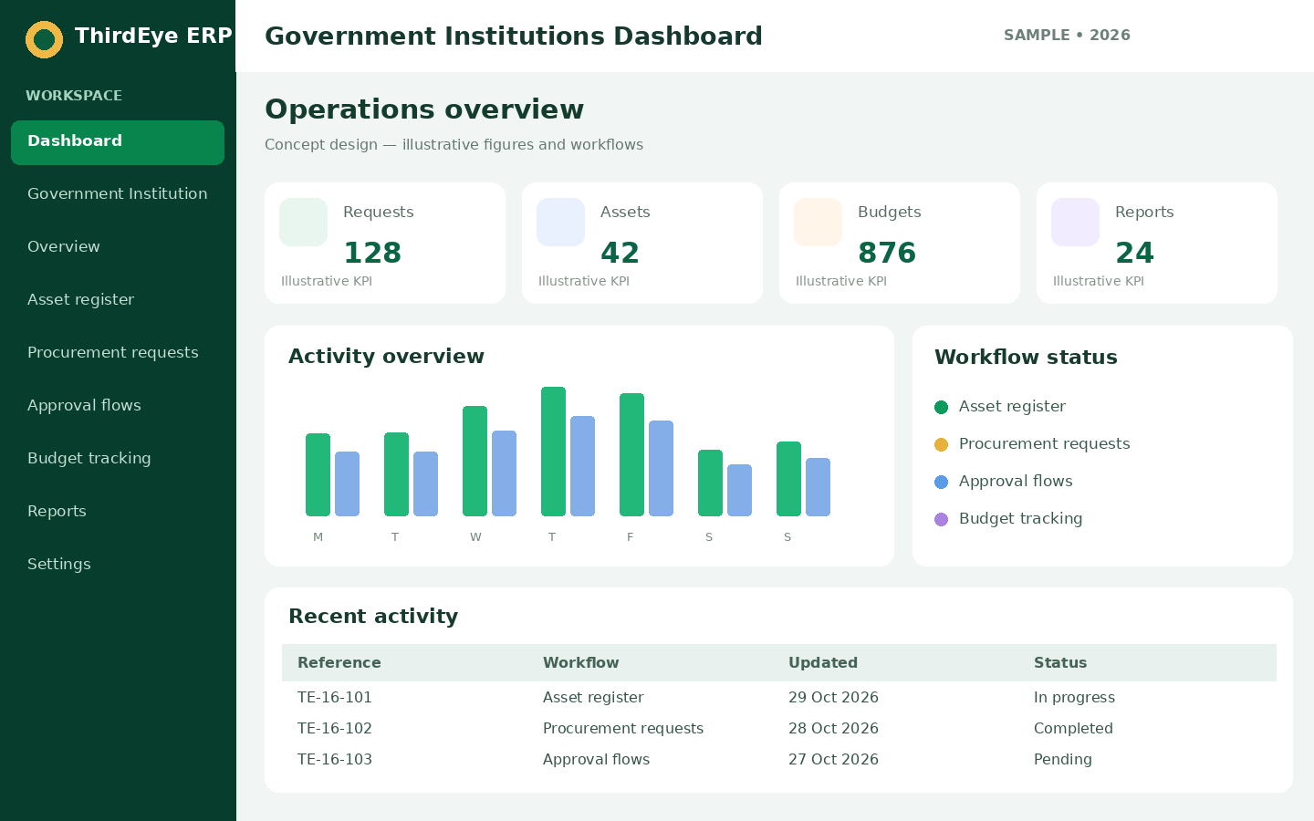The image size is (1314, 821).
Task: Click the yellow Procurement requests legend dot
Action: coord(942,444)
